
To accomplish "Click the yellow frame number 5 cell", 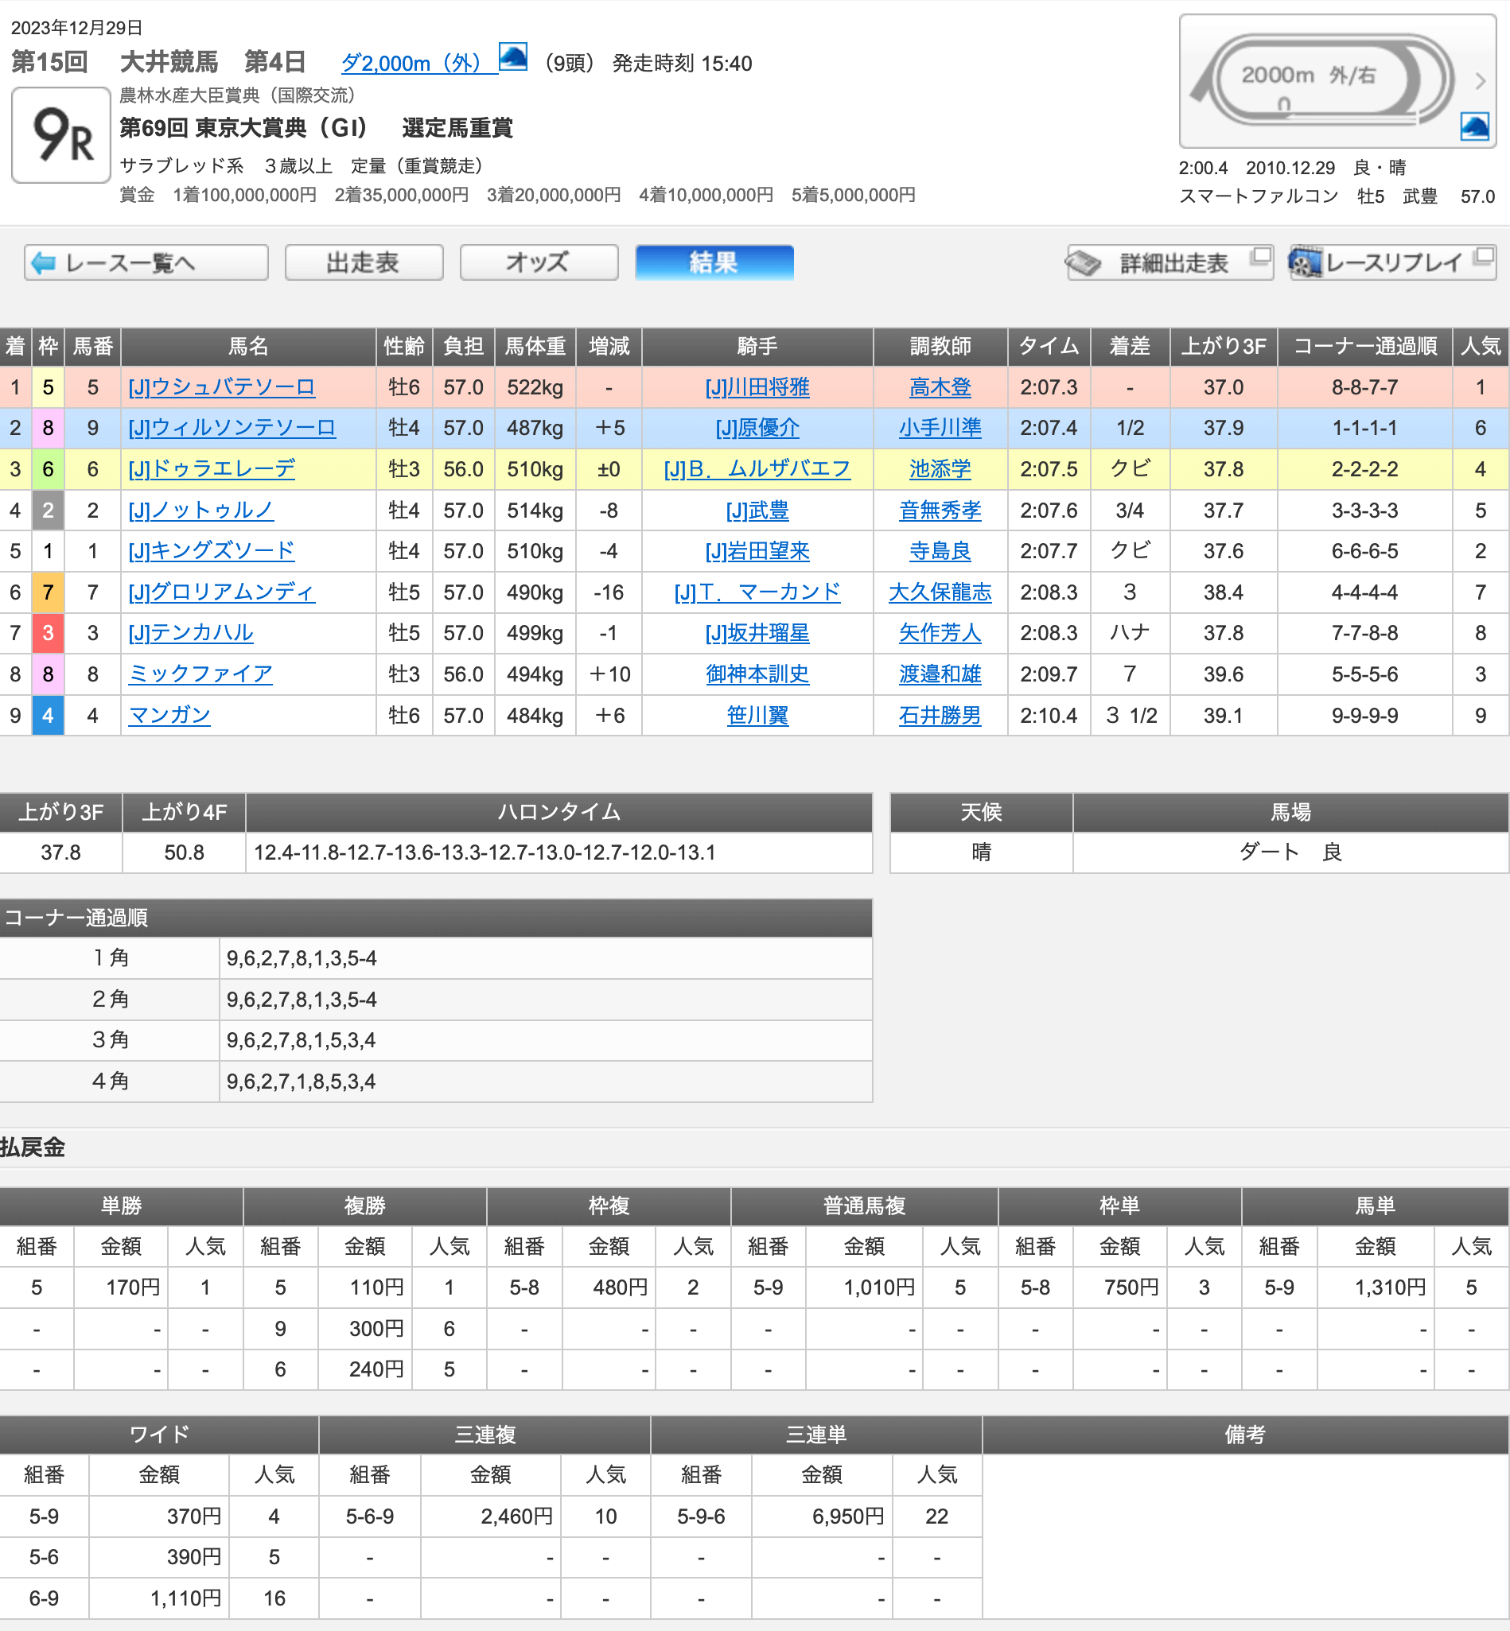I will 49,387.
